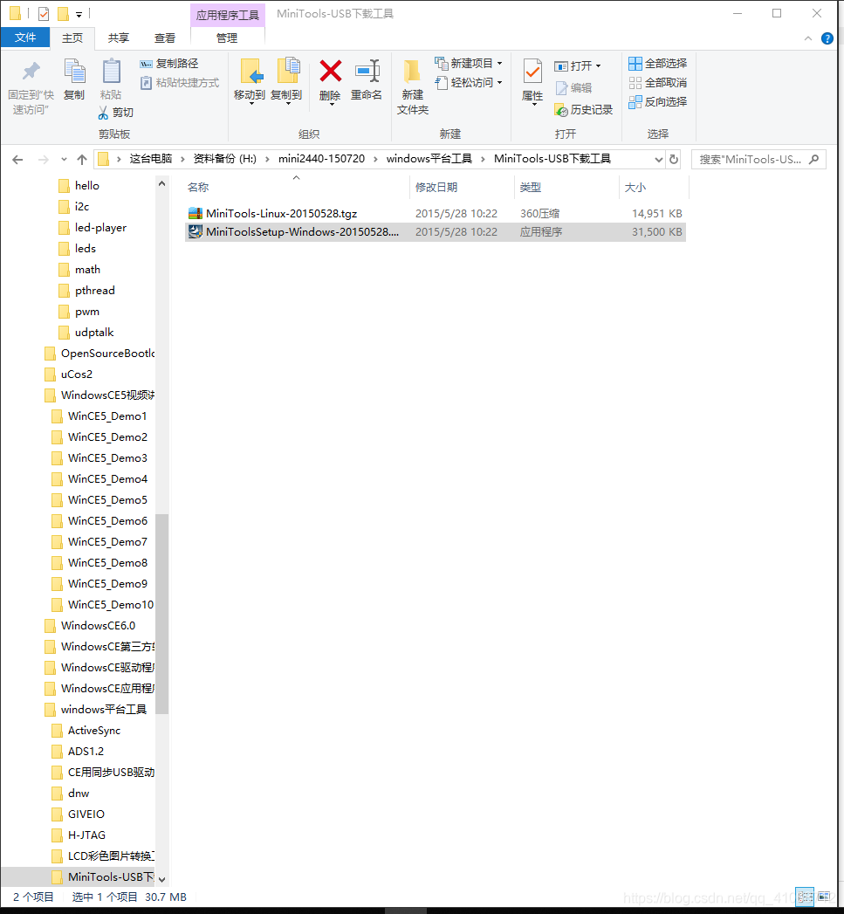Switch to large icons view button
Screen dimensions: 844x914
tap(824, 897)
